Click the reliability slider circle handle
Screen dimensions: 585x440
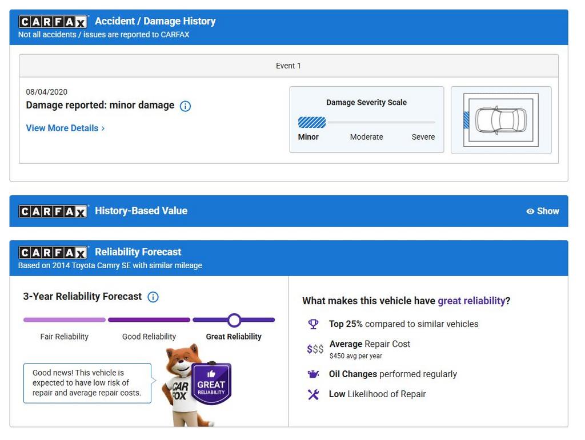pos(234,320)
